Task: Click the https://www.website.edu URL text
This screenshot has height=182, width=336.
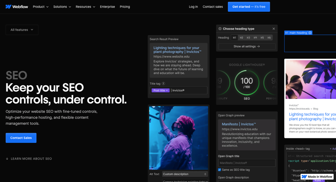Action: click(171, 57)
